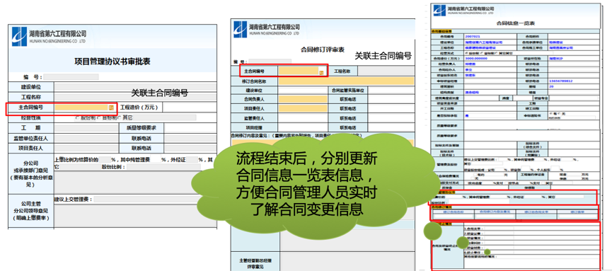Click company logo on 合同修订评审表 form
Screen dimensions: 612x271
click(240, 29)
